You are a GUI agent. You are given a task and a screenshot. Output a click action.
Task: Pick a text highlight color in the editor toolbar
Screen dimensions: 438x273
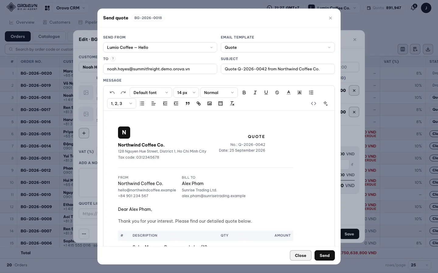click(300, 93)
